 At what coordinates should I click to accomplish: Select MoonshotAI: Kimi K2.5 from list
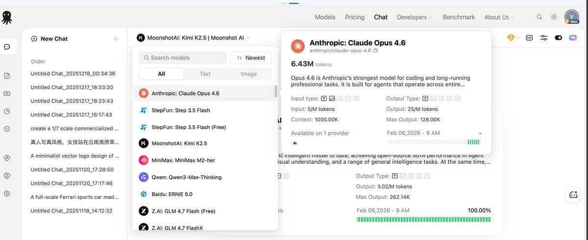204,144
